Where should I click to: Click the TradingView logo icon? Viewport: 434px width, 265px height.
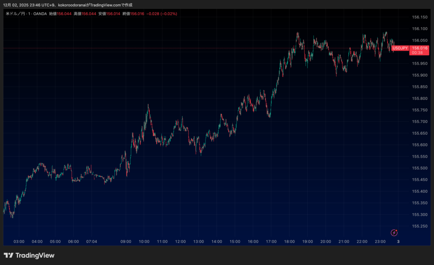click(8, 255)
